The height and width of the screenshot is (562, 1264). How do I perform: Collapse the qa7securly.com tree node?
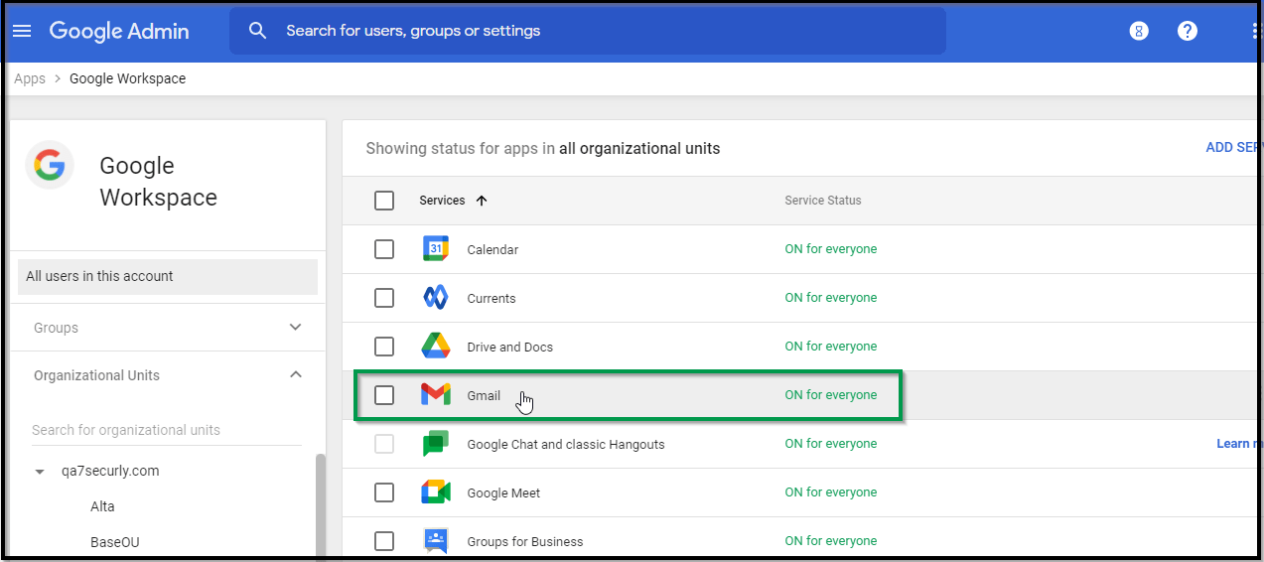coord(40,472)
